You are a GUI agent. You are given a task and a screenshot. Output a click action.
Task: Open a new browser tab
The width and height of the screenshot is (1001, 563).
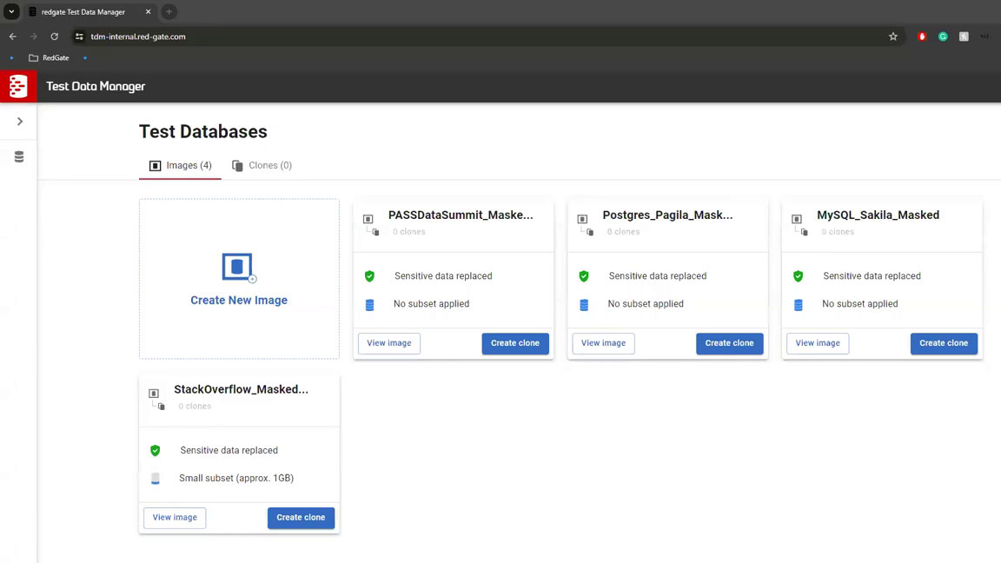[169, 11]
